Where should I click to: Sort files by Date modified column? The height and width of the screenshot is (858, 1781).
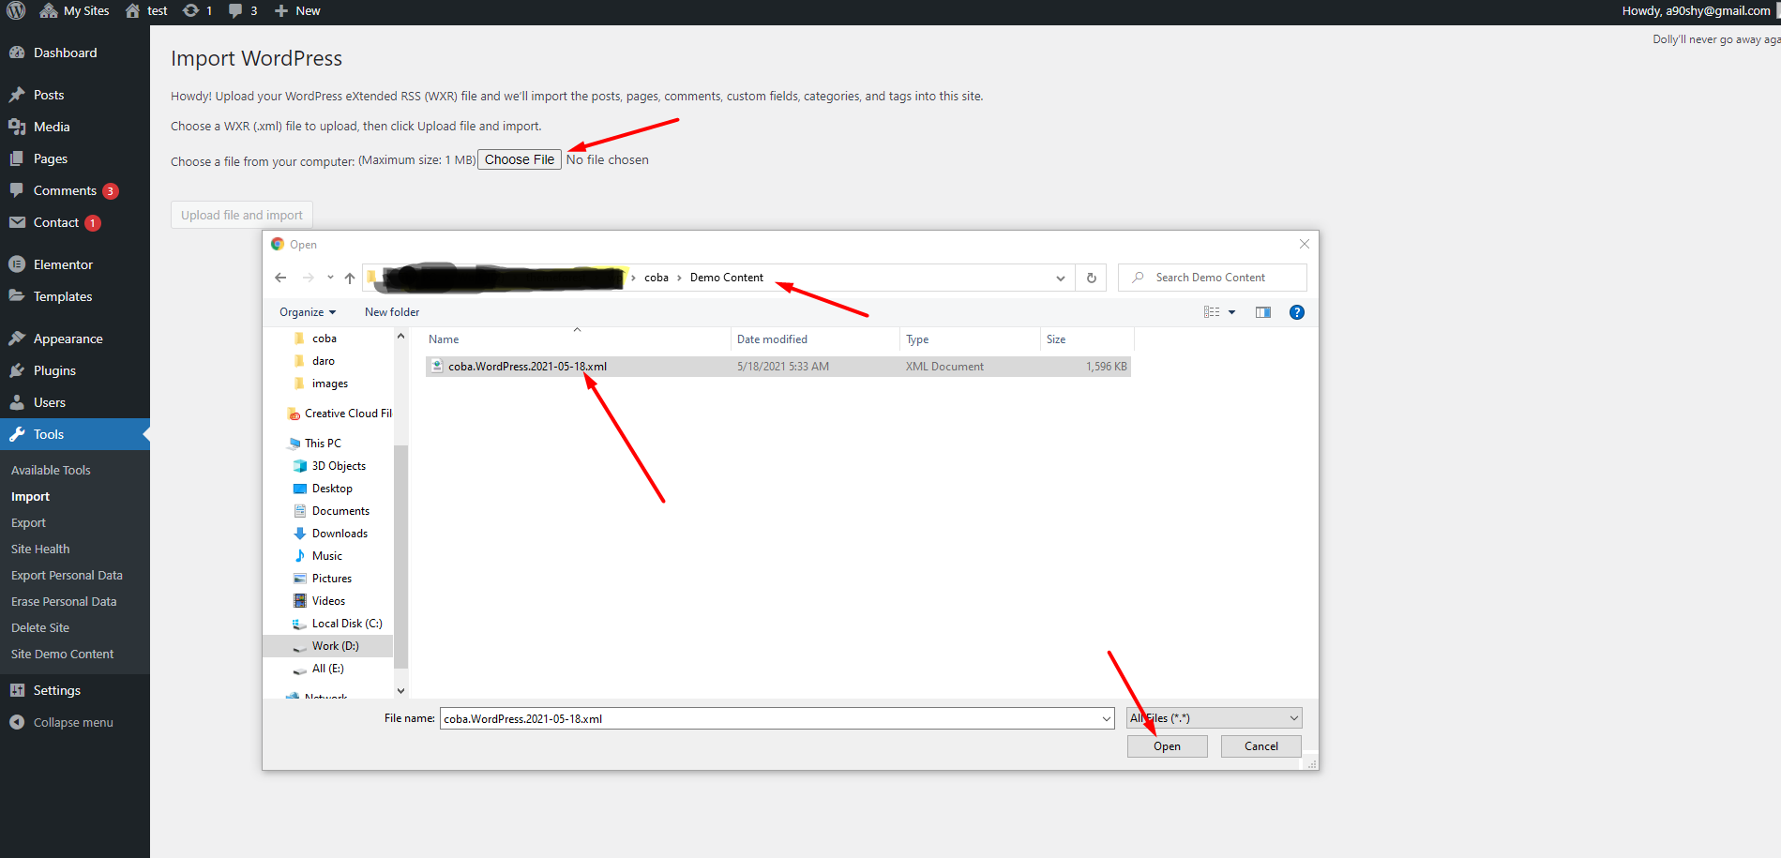[x=772, y=339]
